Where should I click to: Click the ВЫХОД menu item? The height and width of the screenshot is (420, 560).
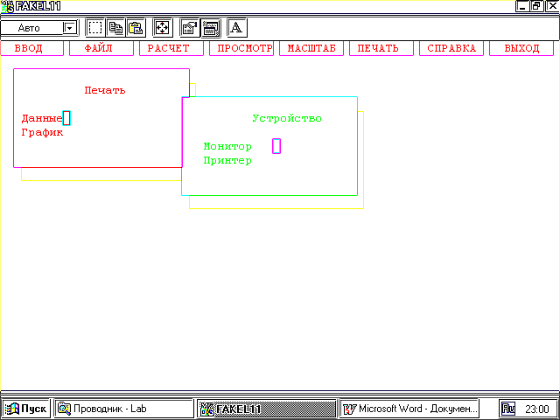pyautogui.click(x=521, y=48)
